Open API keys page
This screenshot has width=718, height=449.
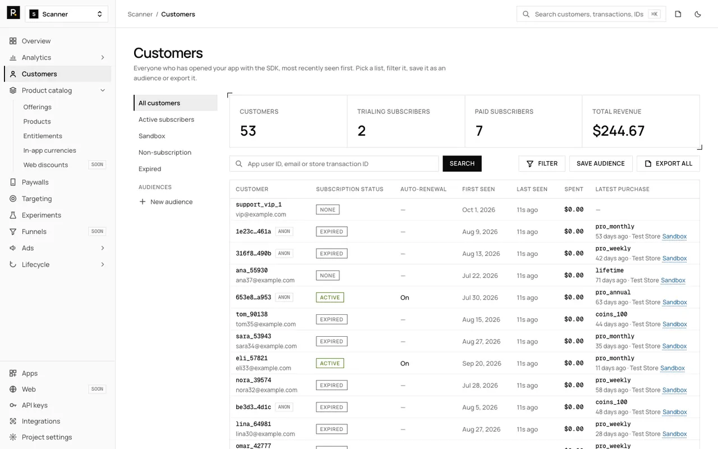coord(57,405)
